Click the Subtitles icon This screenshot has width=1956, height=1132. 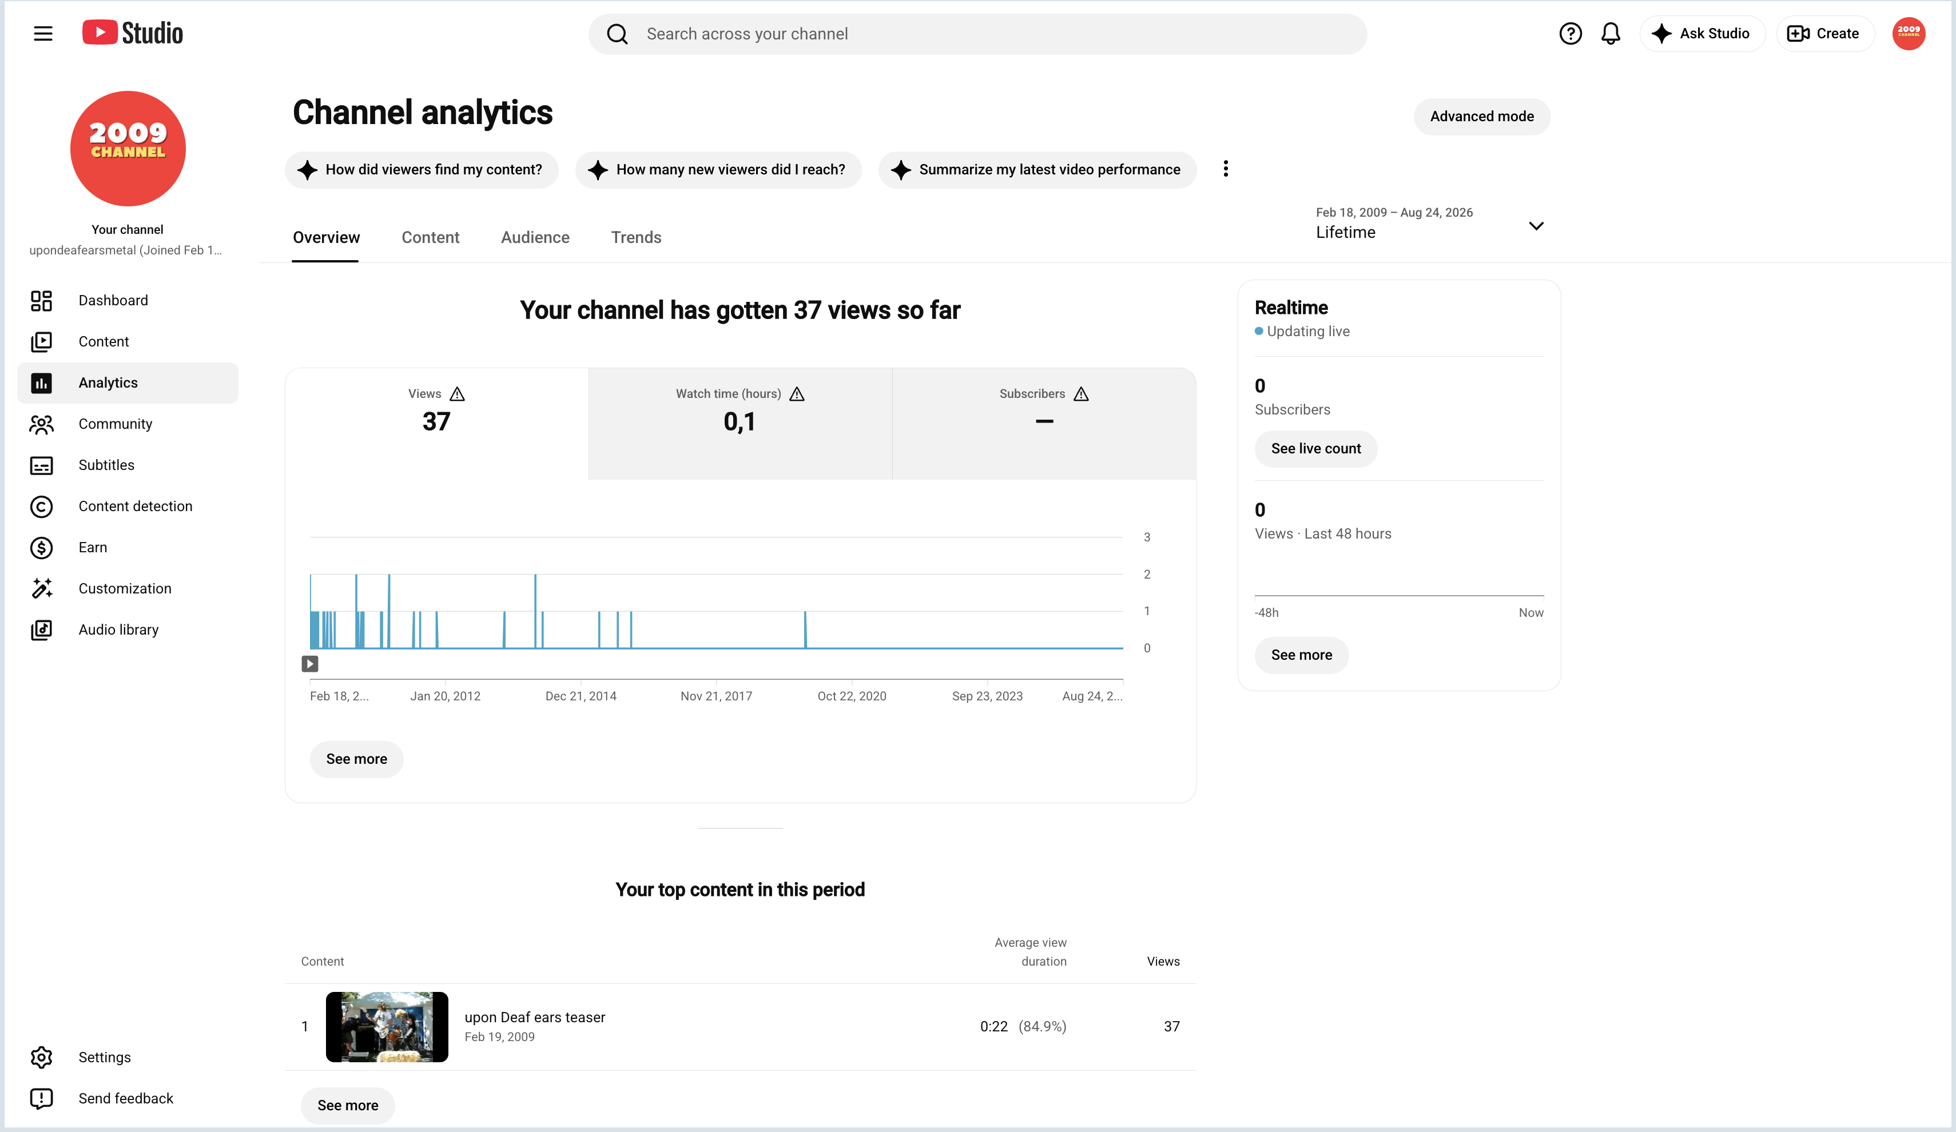pos(41,465)
